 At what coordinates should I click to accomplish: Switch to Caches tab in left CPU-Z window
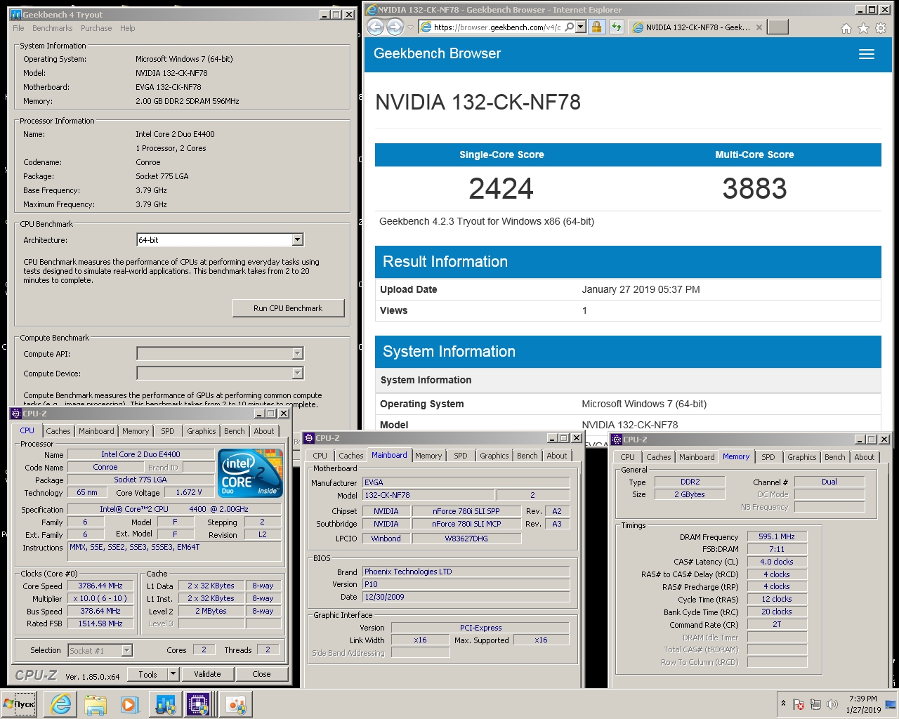(x=58, y=431)
